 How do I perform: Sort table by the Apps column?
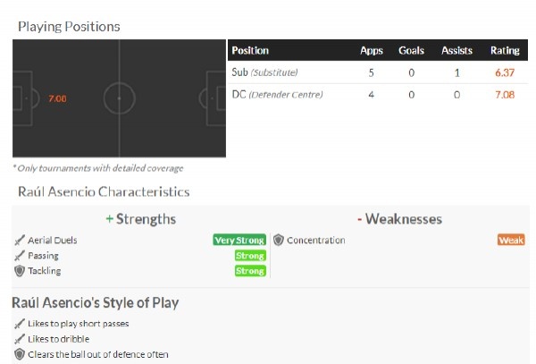(x=371, y=50)
